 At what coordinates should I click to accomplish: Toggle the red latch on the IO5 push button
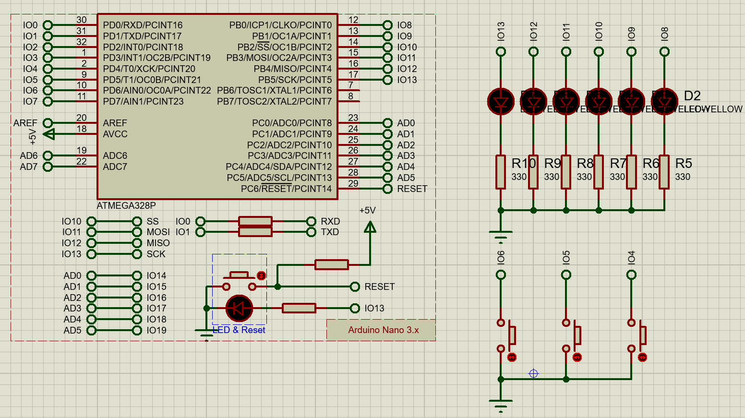577,358
